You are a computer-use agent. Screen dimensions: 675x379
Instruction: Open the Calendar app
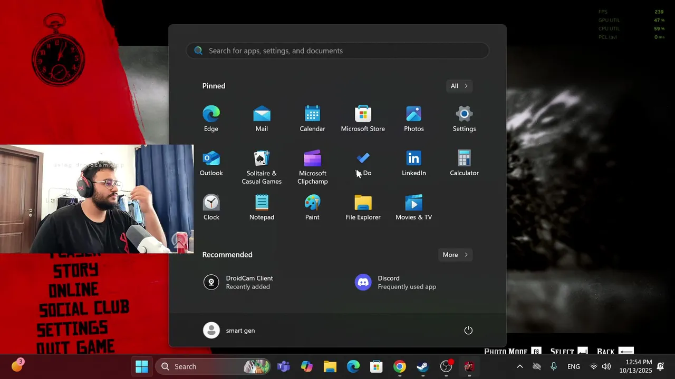[312, 119]
